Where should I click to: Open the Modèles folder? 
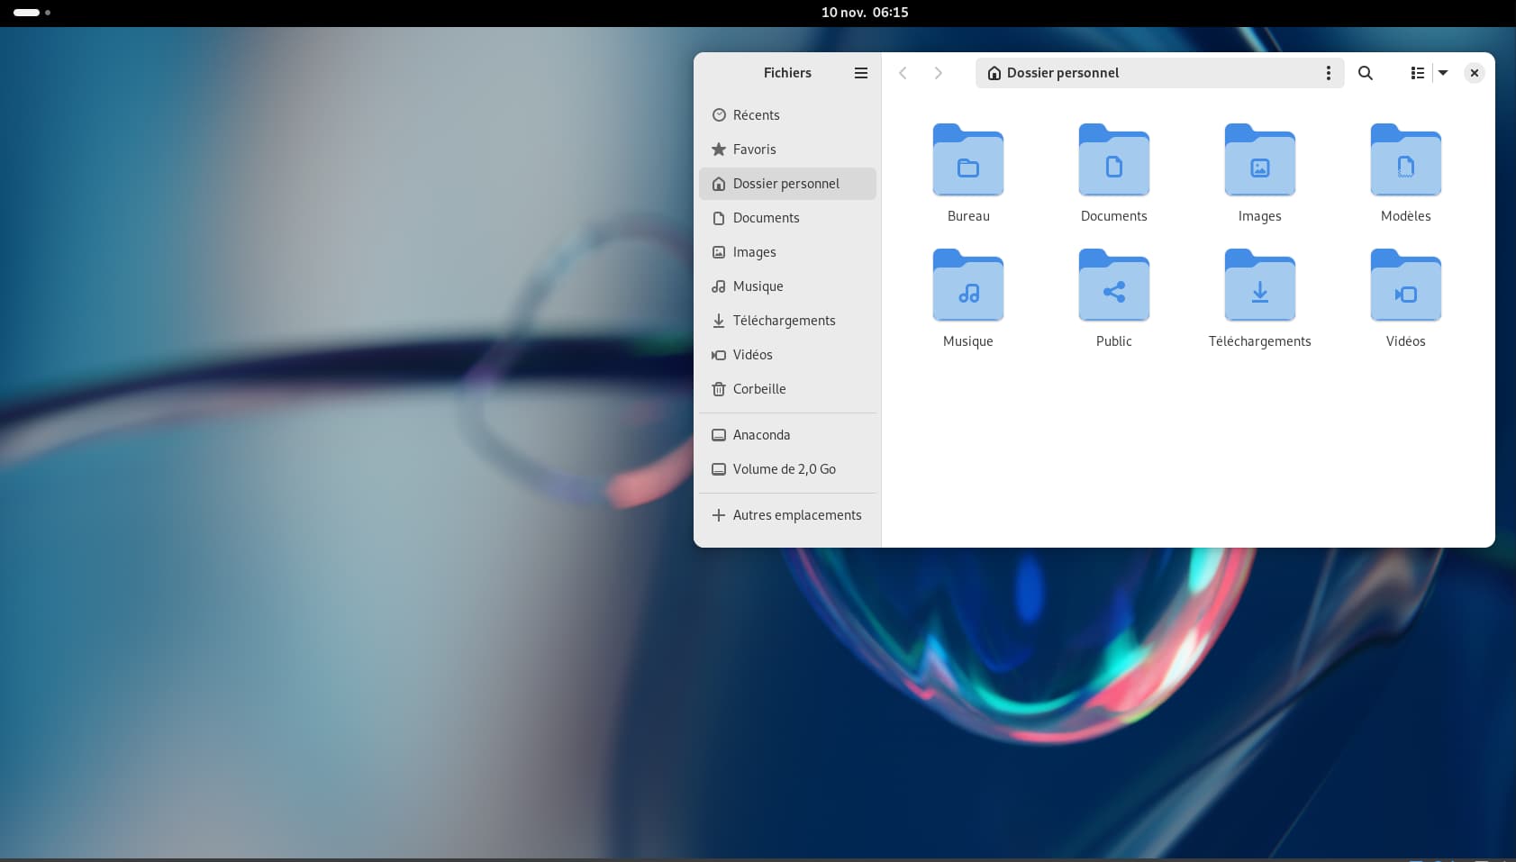tap(1404, 161)
